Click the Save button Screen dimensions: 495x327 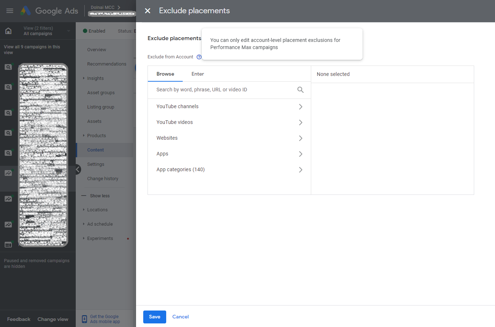click(x=154, y=317)
